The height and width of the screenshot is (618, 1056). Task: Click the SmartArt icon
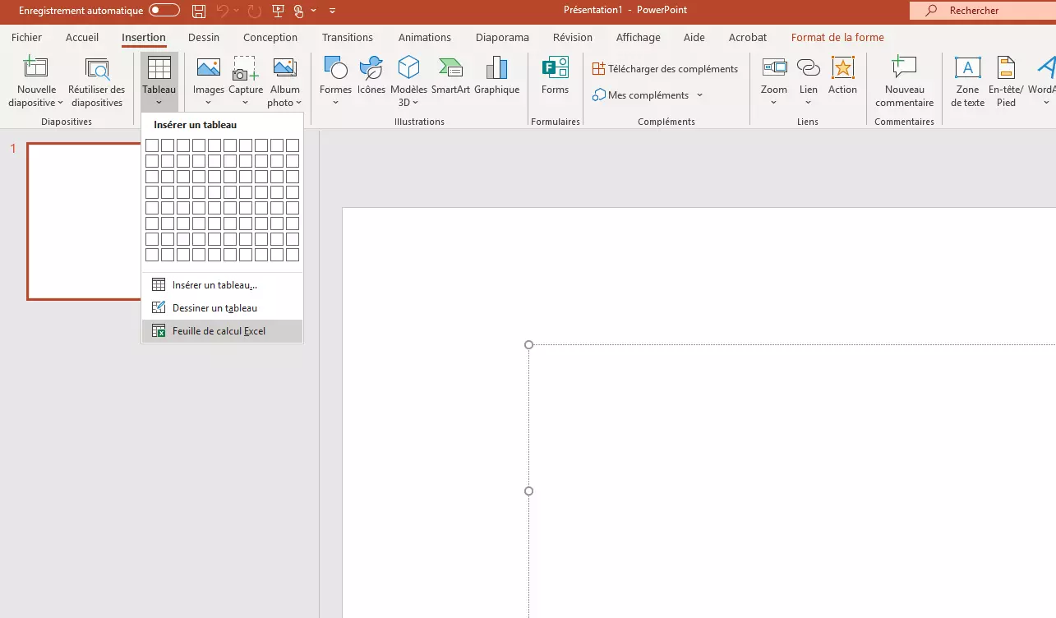point(450,67)
